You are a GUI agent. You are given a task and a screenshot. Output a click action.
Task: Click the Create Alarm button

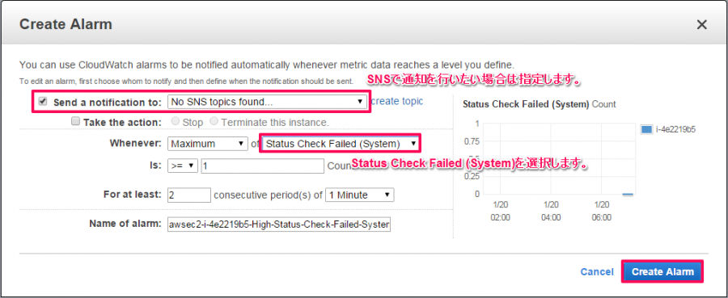[662, 271]
